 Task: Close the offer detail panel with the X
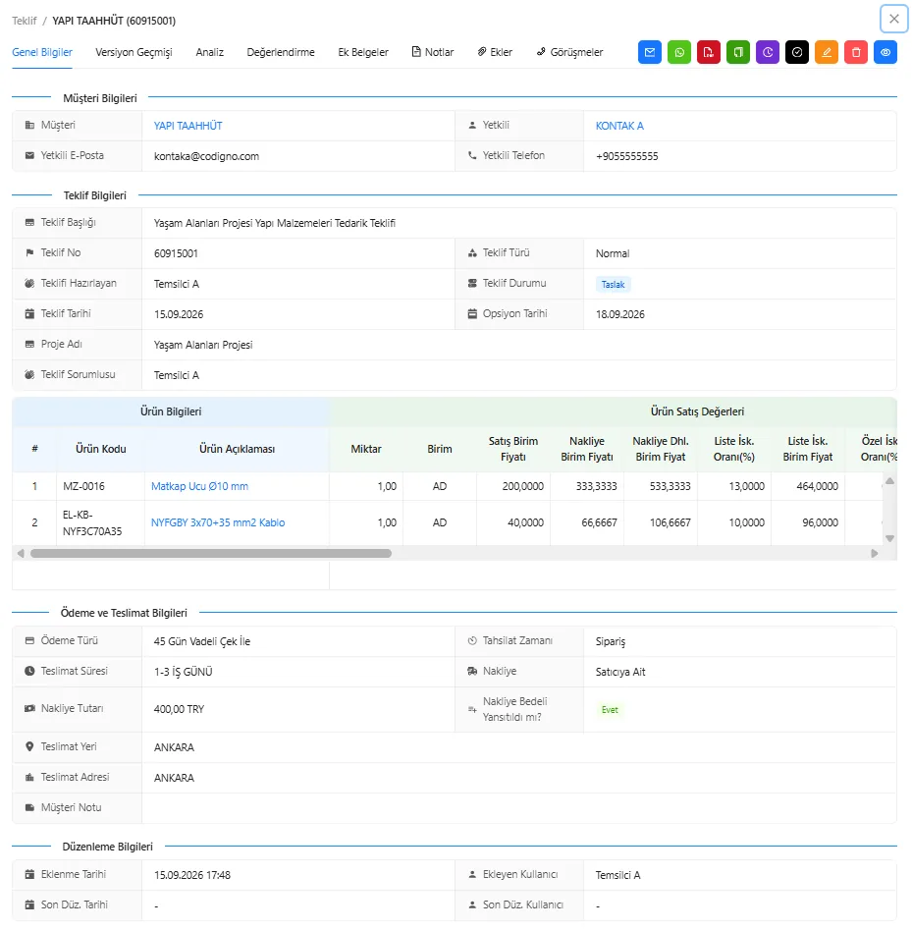[894, 19]
